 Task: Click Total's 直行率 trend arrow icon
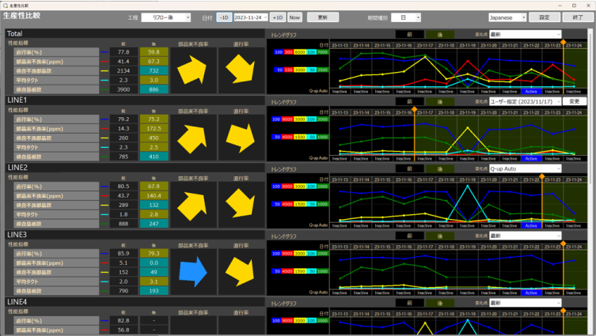[241, 69]
